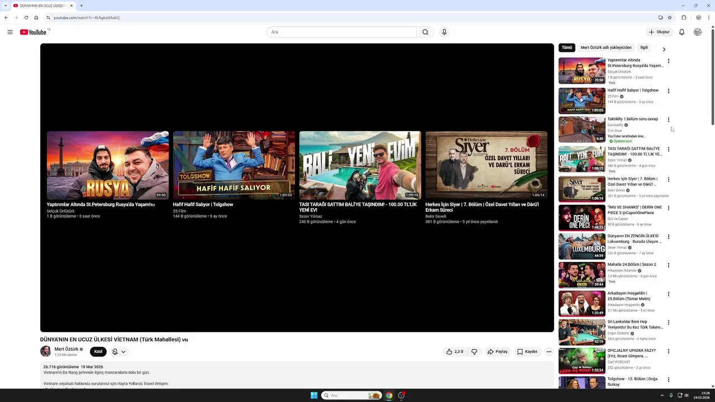Open options for Lüksemburg sidebar video

(668, 237)
